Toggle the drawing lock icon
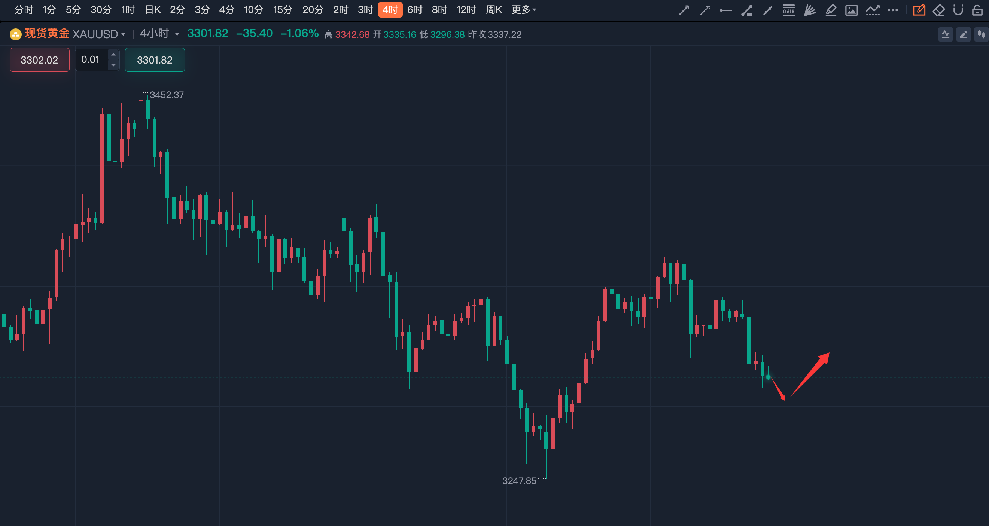 [977, 10]
